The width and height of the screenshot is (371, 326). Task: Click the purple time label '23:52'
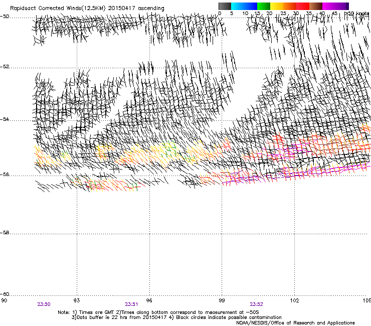click(x=257, y=304)
